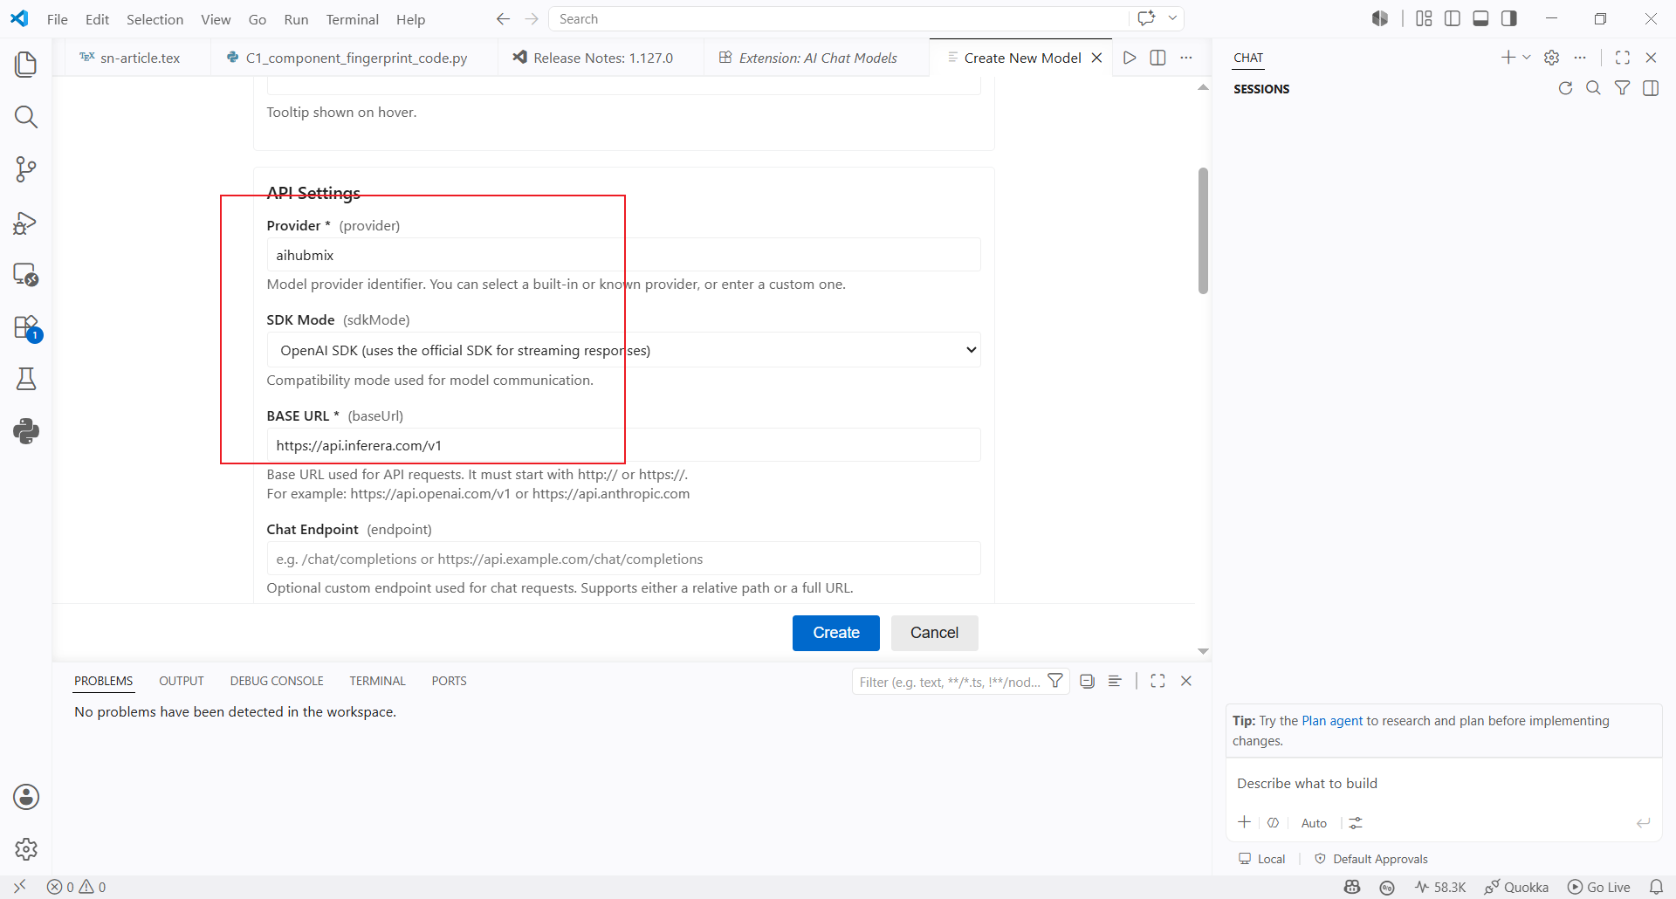Filter the chat sessions list

pyautogui.click(x=1622, y=88)
